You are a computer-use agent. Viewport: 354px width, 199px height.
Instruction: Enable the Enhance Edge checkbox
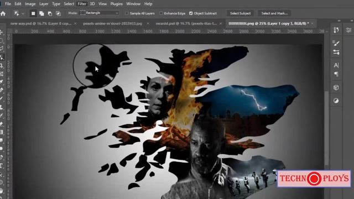[161, 13]
